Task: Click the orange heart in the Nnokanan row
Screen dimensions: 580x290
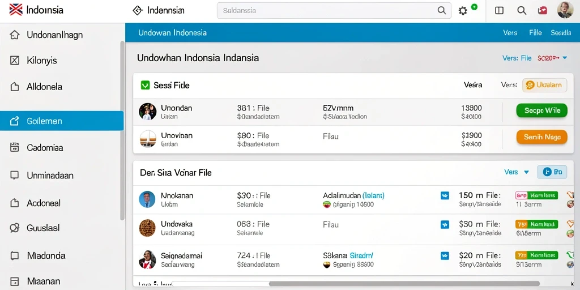Action: point(570,195)
